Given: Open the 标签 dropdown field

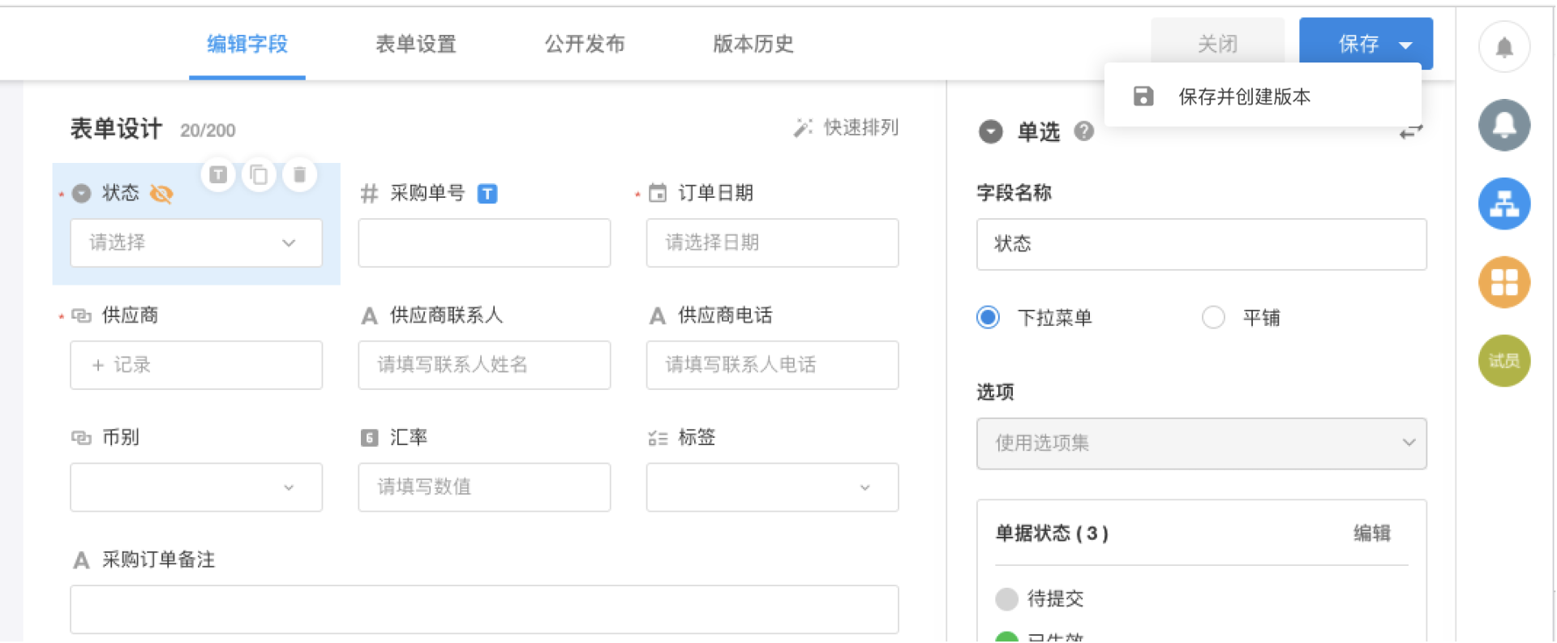Looking at the screenshot, I should pos(772,487).
